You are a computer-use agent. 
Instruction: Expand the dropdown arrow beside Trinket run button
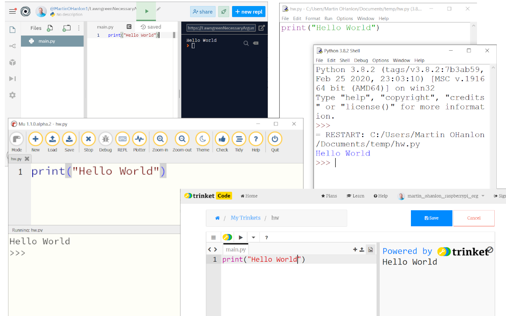point(253,238)
